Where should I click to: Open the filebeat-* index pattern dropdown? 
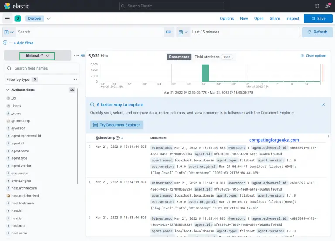pos(37,56)
